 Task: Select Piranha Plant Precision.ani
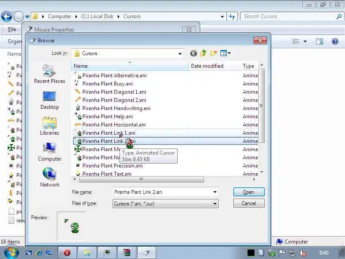pyautogui.click(x=113, y=166)
